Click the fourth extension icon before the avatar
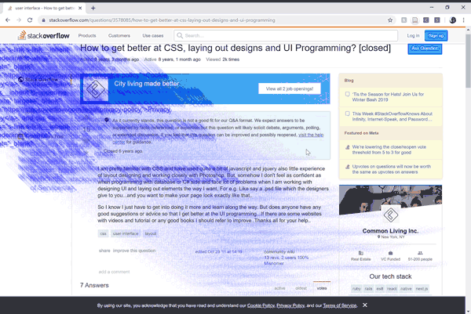 (437, 20)
